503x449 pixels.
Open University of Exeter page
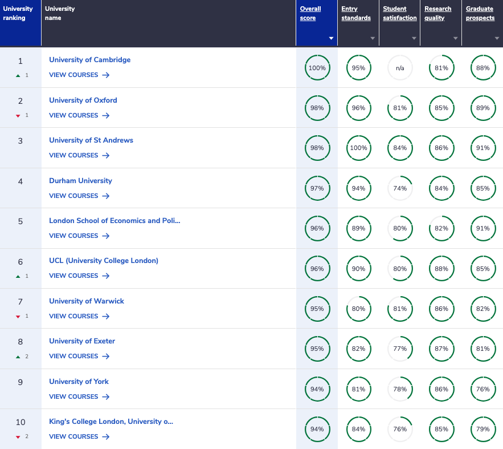tap(82, 341)
